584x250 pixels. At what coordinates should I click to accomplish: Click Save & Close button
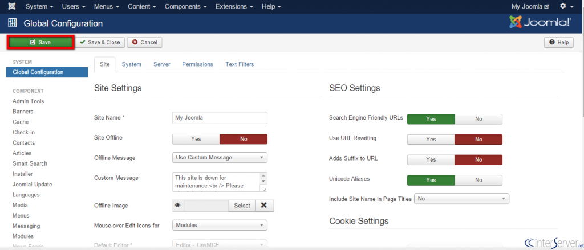100,42
